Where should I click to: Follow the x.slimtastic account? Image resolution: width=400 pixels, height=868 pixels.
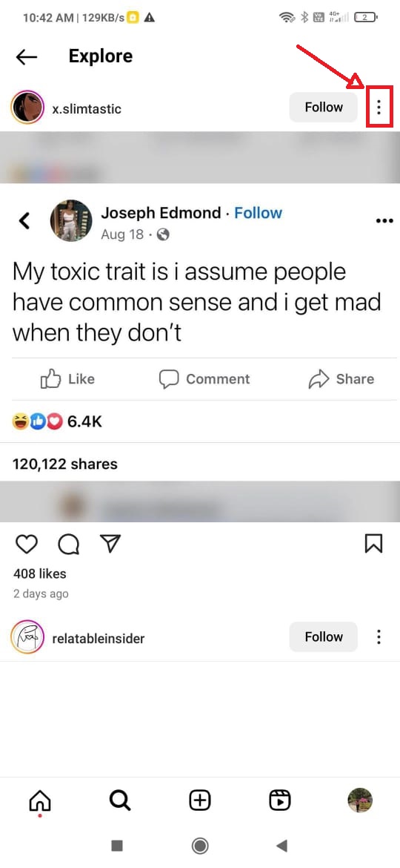coord(324,107)
